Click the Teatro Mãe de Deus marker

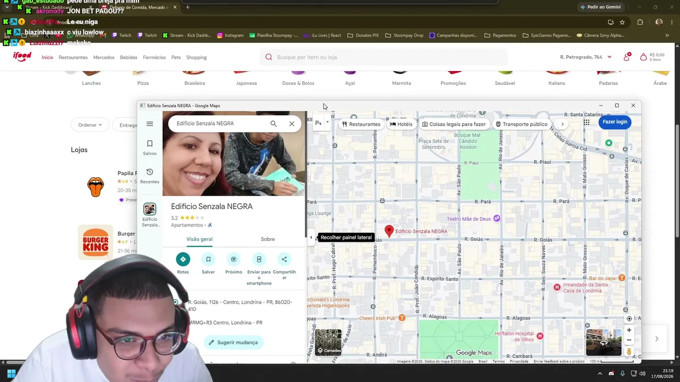[497, 219]
